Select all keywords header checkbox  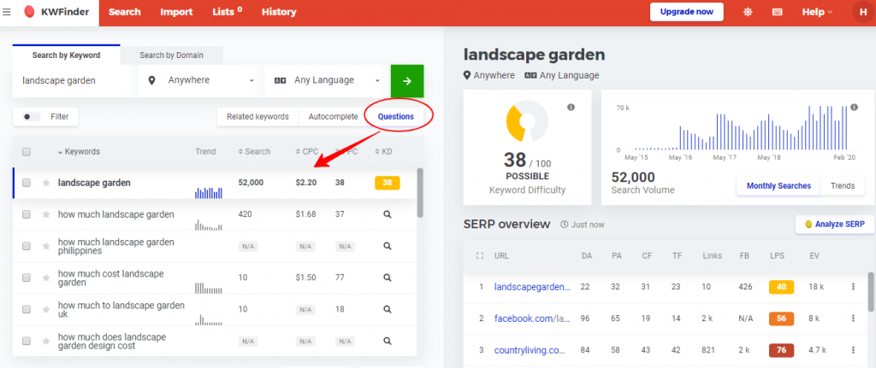pos(27,152)
